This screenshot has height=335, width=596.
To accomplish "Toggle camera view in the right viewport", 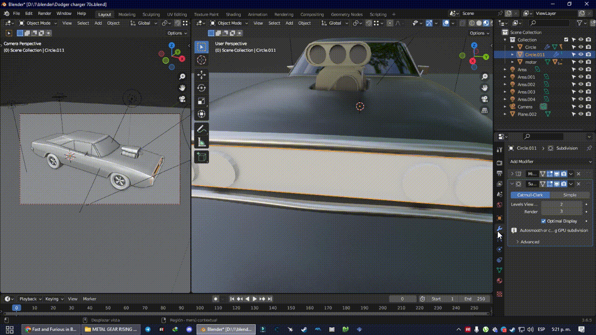I will (x=485, y=99).
